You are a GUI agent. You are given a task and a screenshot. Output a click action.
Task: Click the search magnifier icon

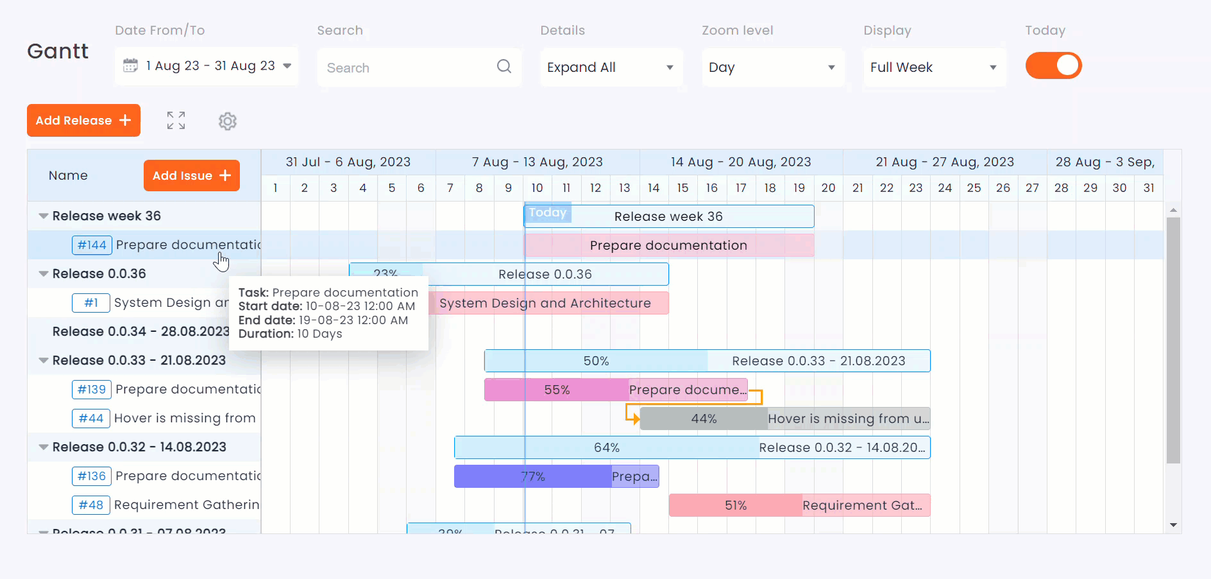click(504, 67)
